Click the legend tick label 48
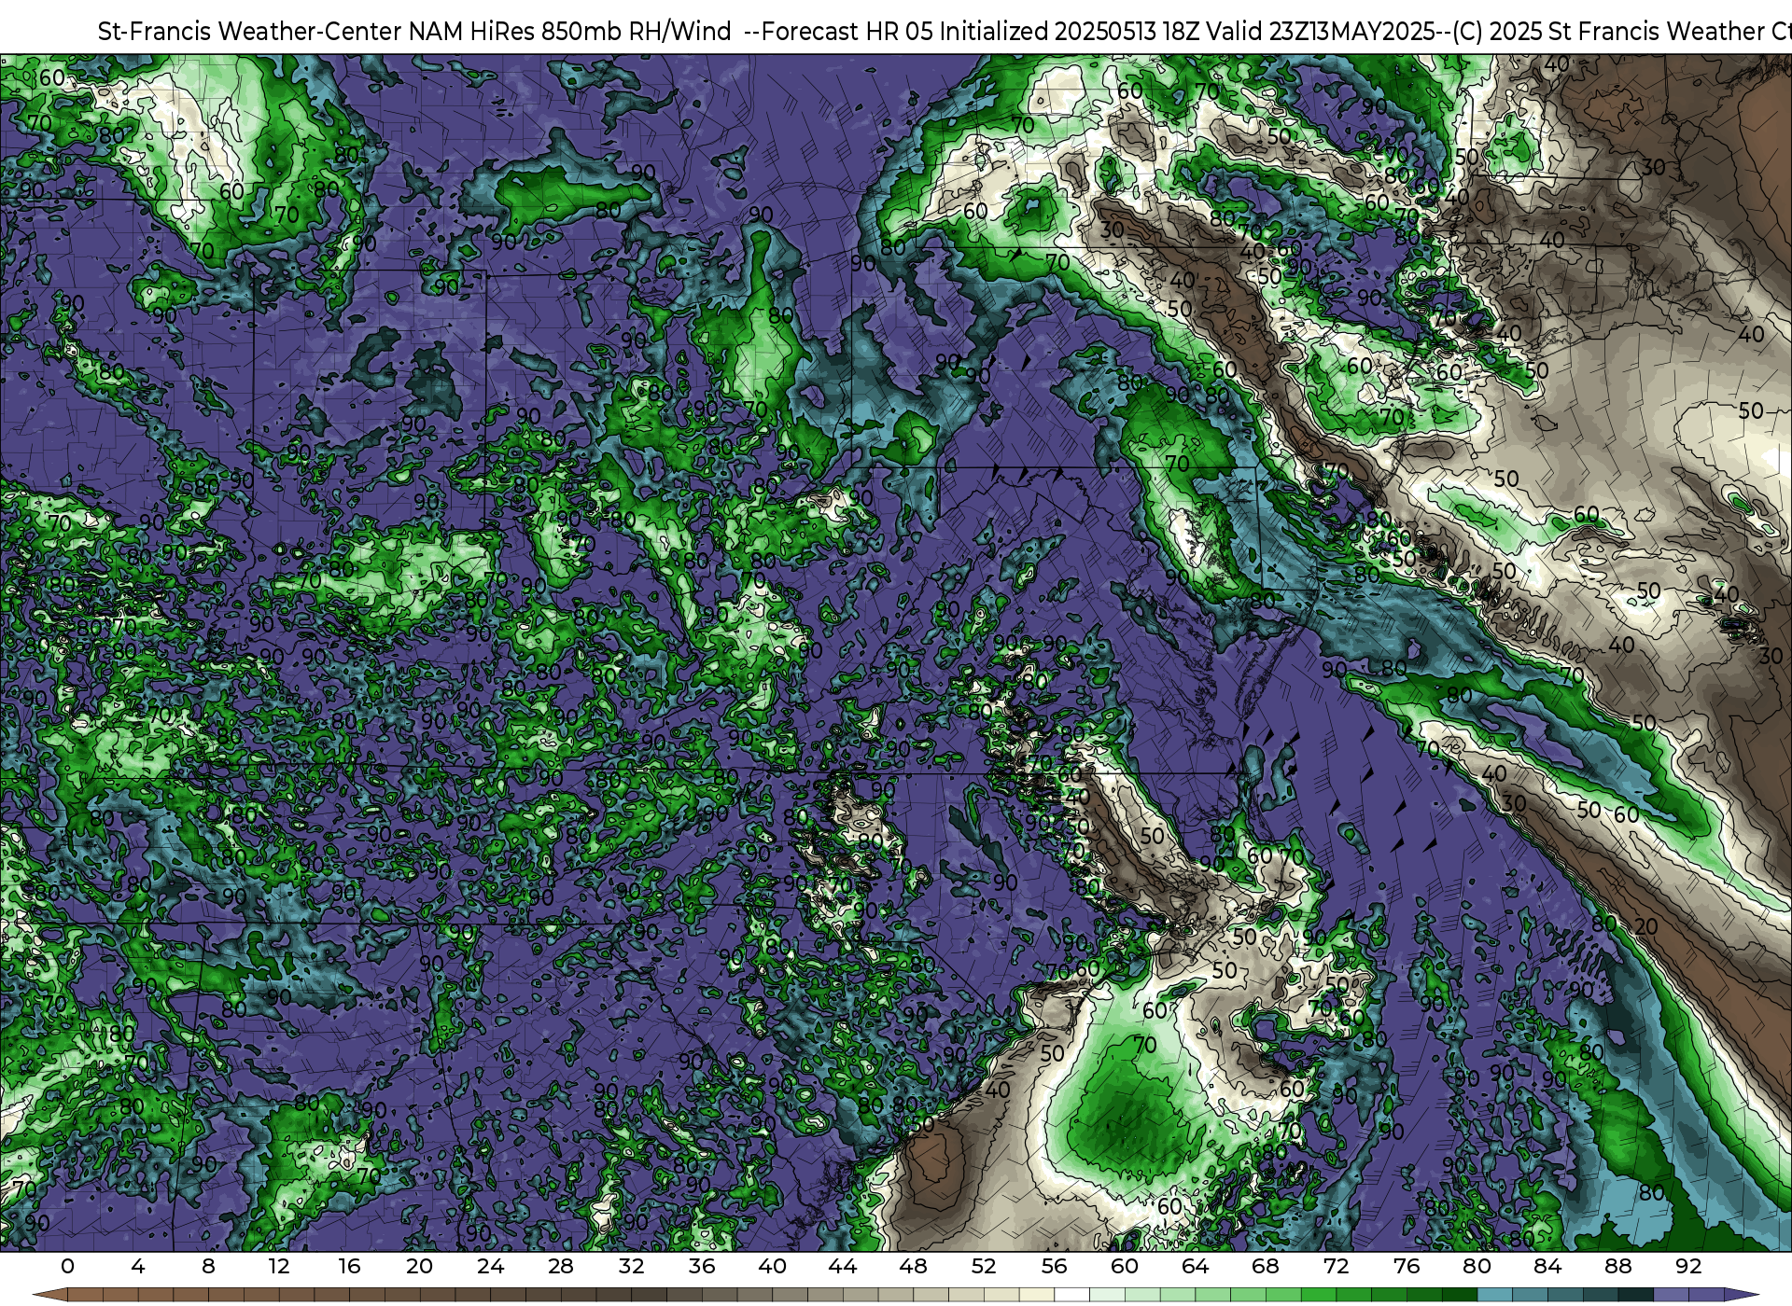Screen dimensions: 1792x1306 click(913, 1267)
